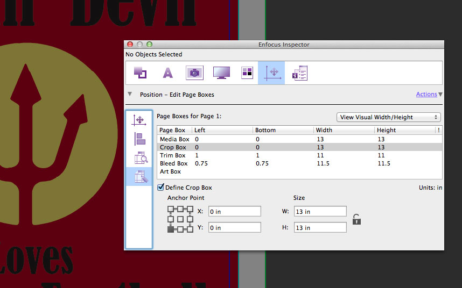Select the Art Box row
The height and width of the screenshot is (288, 462).
[299, 171]
